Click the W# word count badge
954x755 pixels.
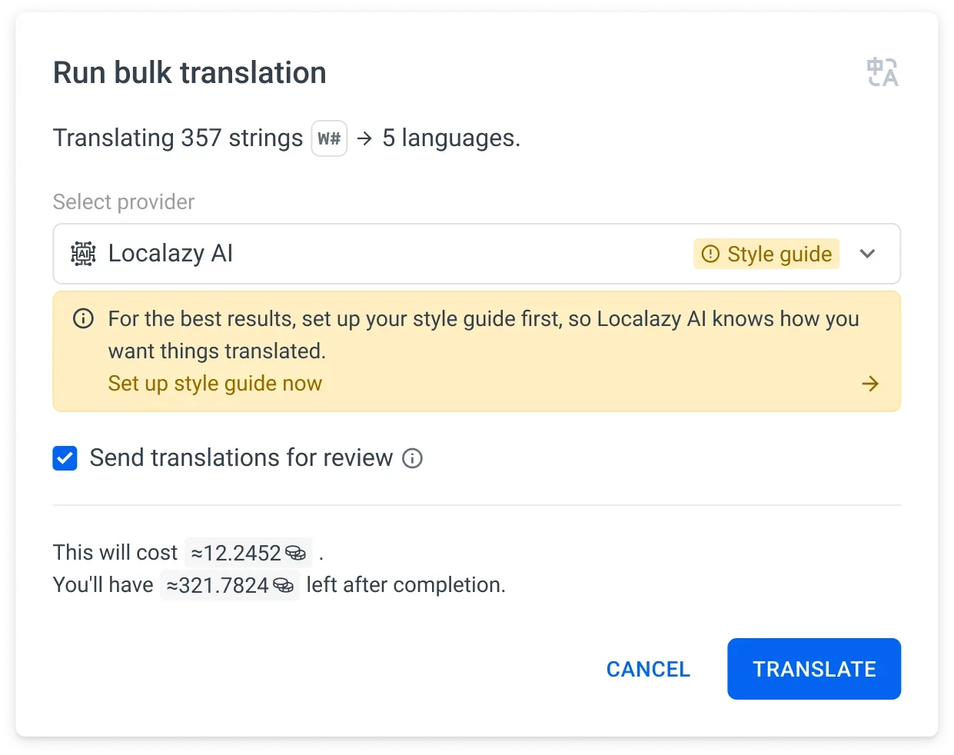(x=329, y=138)
